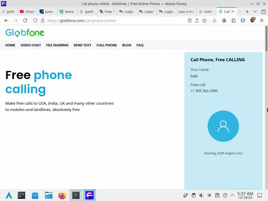Screen dimensions: 268x201
Task: Open the uBlock Origin shield extension
Action: [x=252, y=20]
